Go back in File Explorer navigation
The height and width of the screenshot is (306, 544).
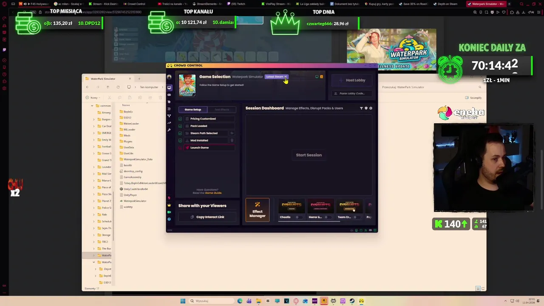pyautogui.click(x=88, y=87)
